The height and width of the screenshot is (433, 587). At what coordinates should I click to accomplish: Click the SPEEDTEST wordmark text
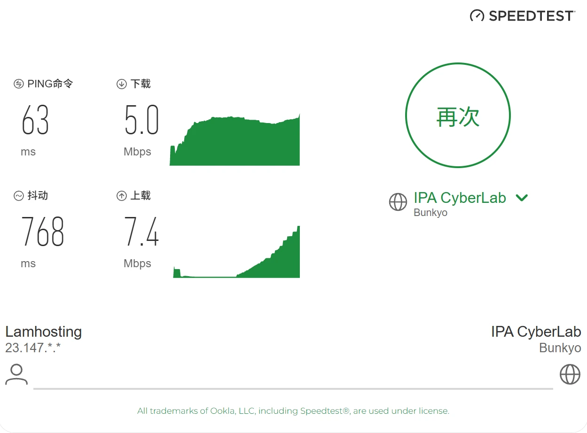532,16
